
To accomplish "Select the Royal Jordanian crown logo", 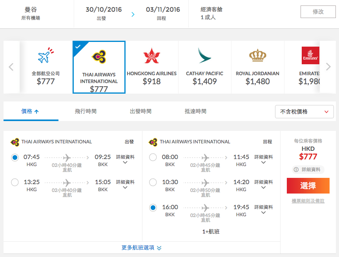I will [x=257, y=55].
